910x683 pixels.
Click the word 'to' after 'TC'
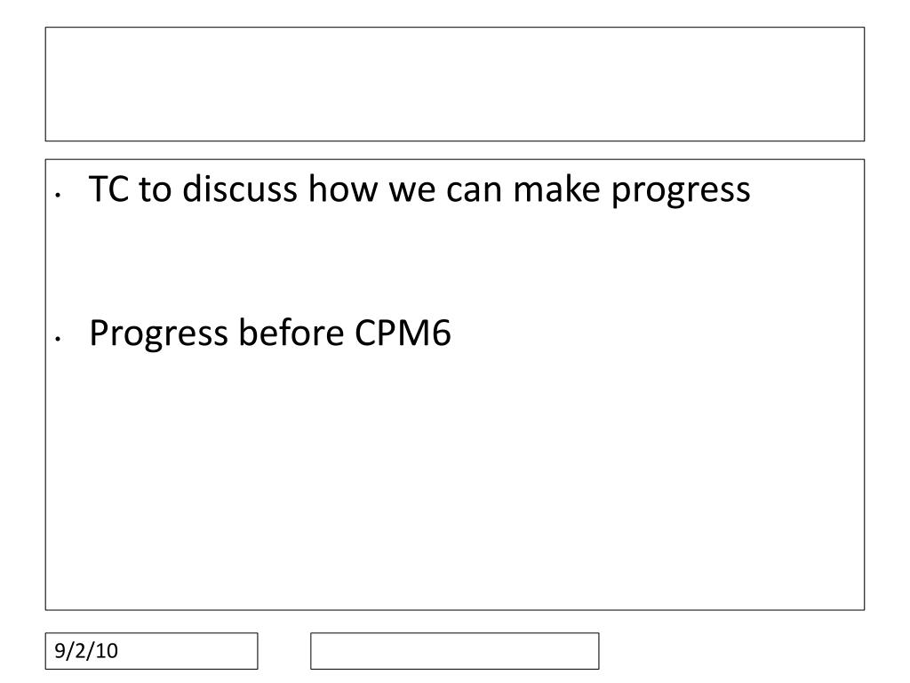tap(155, 189)
